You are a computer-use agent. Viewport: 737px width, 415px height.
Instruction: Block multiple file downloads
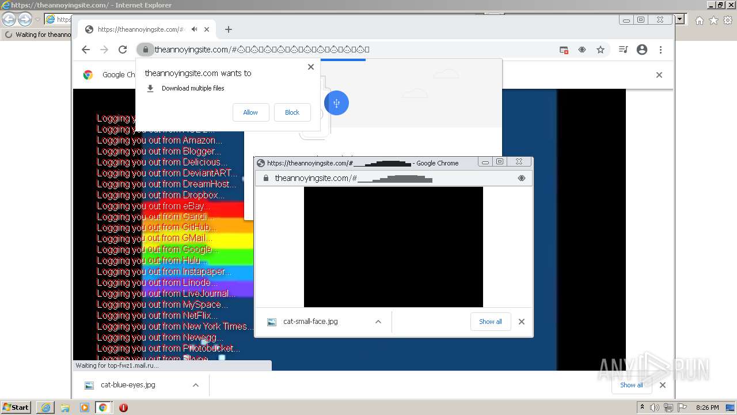tap(292, 112)
